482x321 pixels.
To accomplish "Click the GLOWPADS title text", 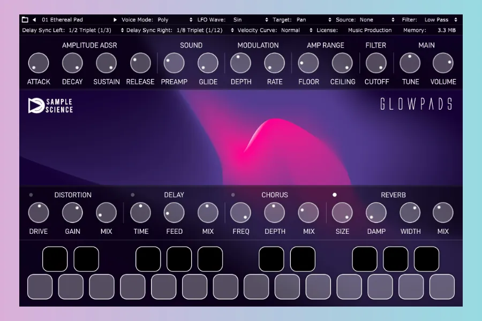I will click(x=416, y=104).
